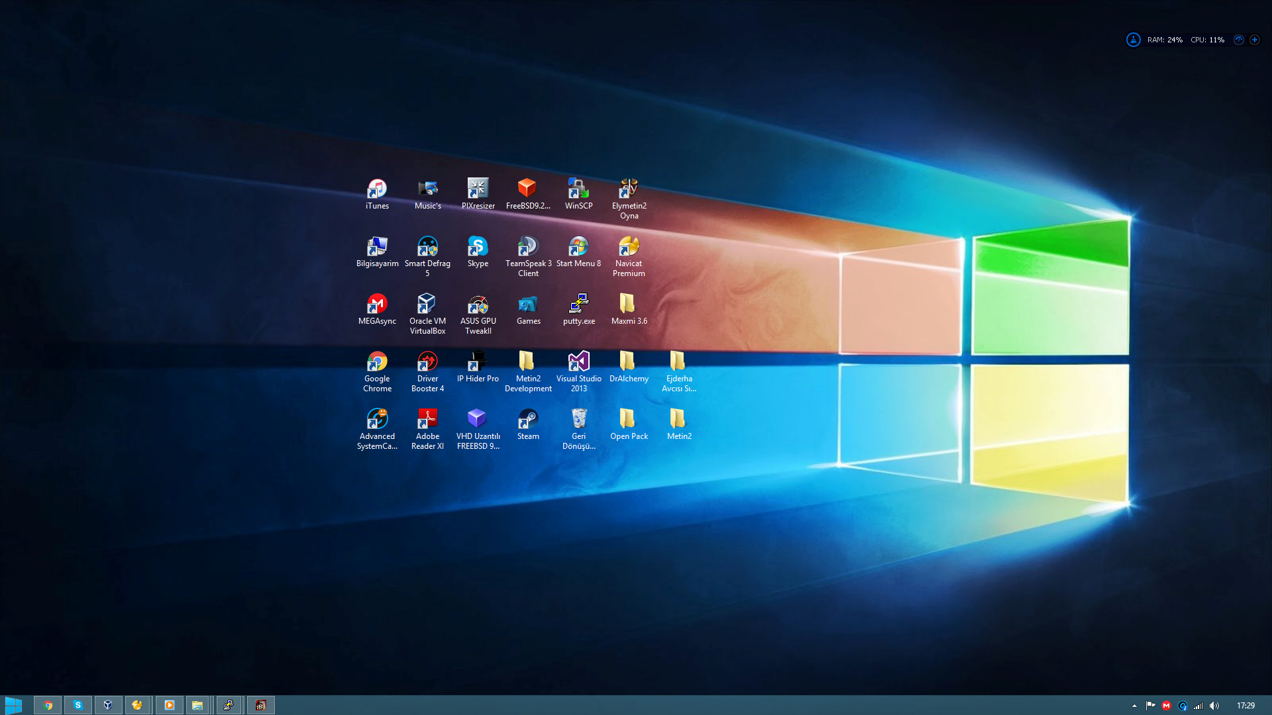Screen dimensions: 1272x715
Task: Switch to Chrome in the taskbar
Action: 48,705
